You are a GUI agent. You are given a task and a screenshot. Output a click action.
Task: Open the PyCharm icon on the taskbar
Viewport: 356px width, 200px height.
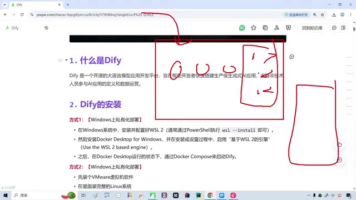coord(199,195)
